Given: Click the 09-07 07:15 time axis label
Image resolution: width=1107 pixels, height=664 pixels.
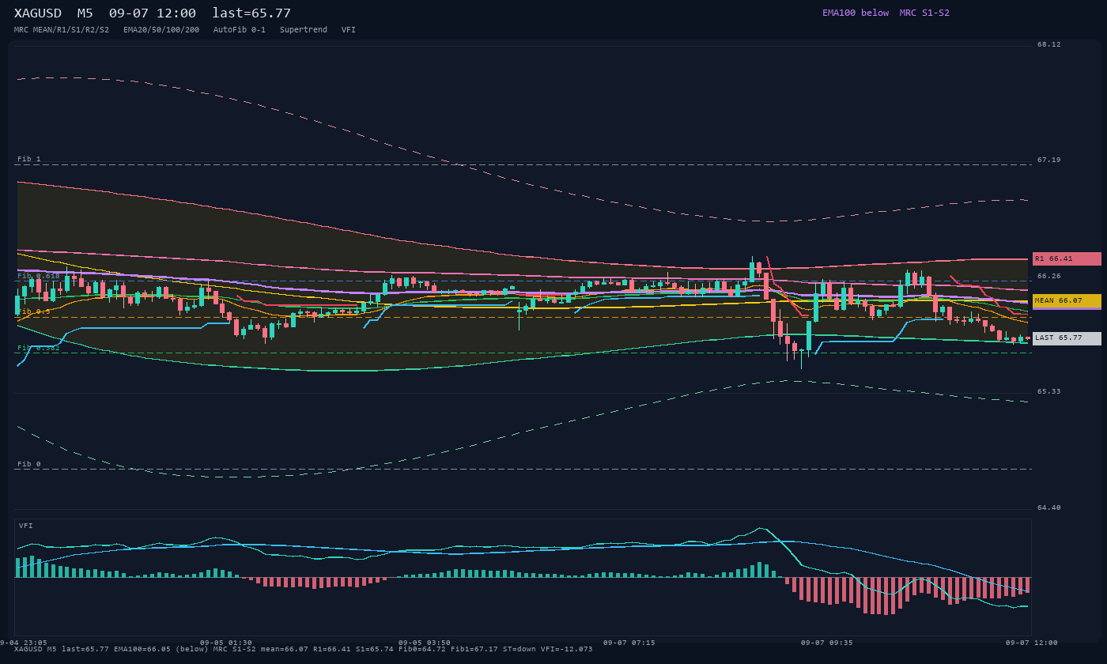Looking at the screenshot, I should click(x=629, y=643).
